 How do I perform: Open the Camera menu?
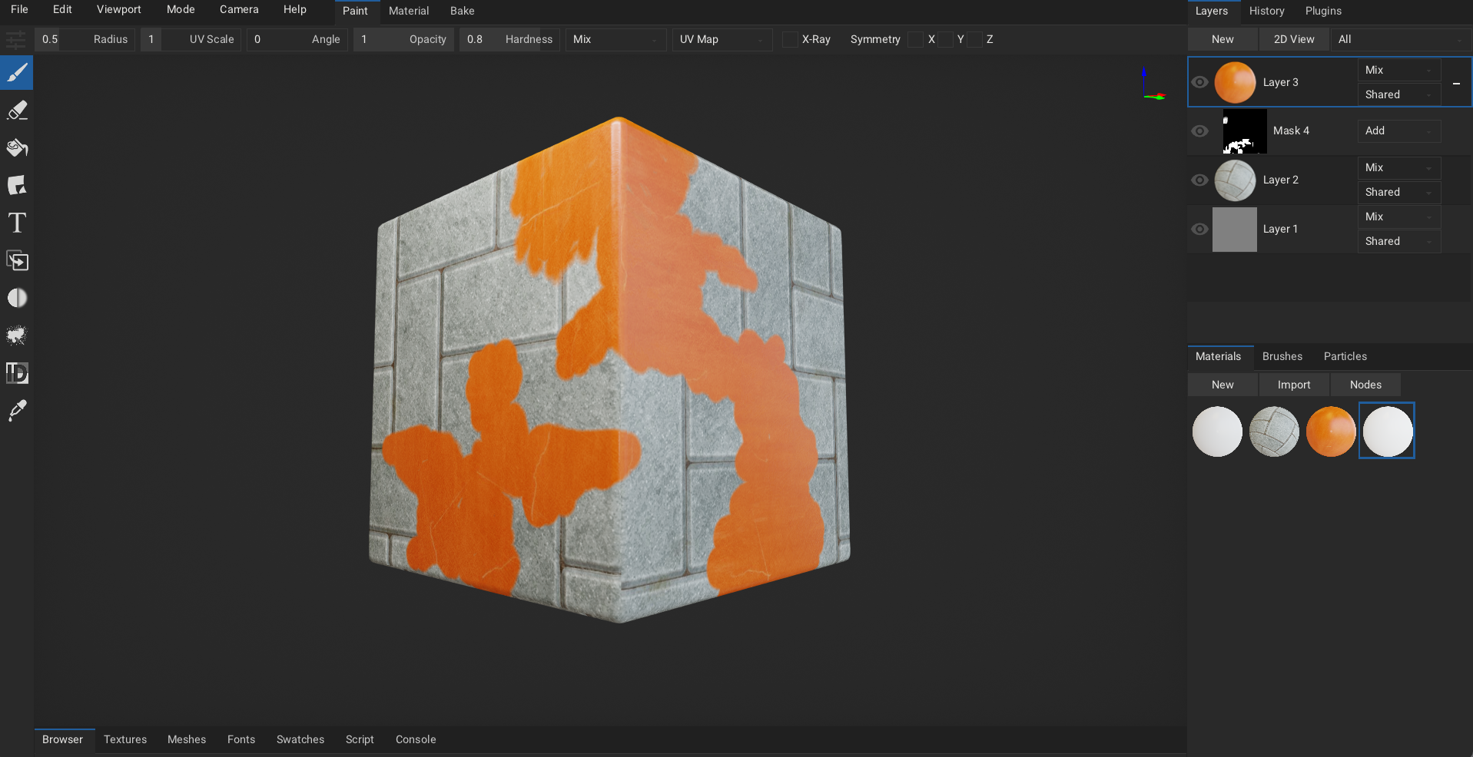pos(239,9)
